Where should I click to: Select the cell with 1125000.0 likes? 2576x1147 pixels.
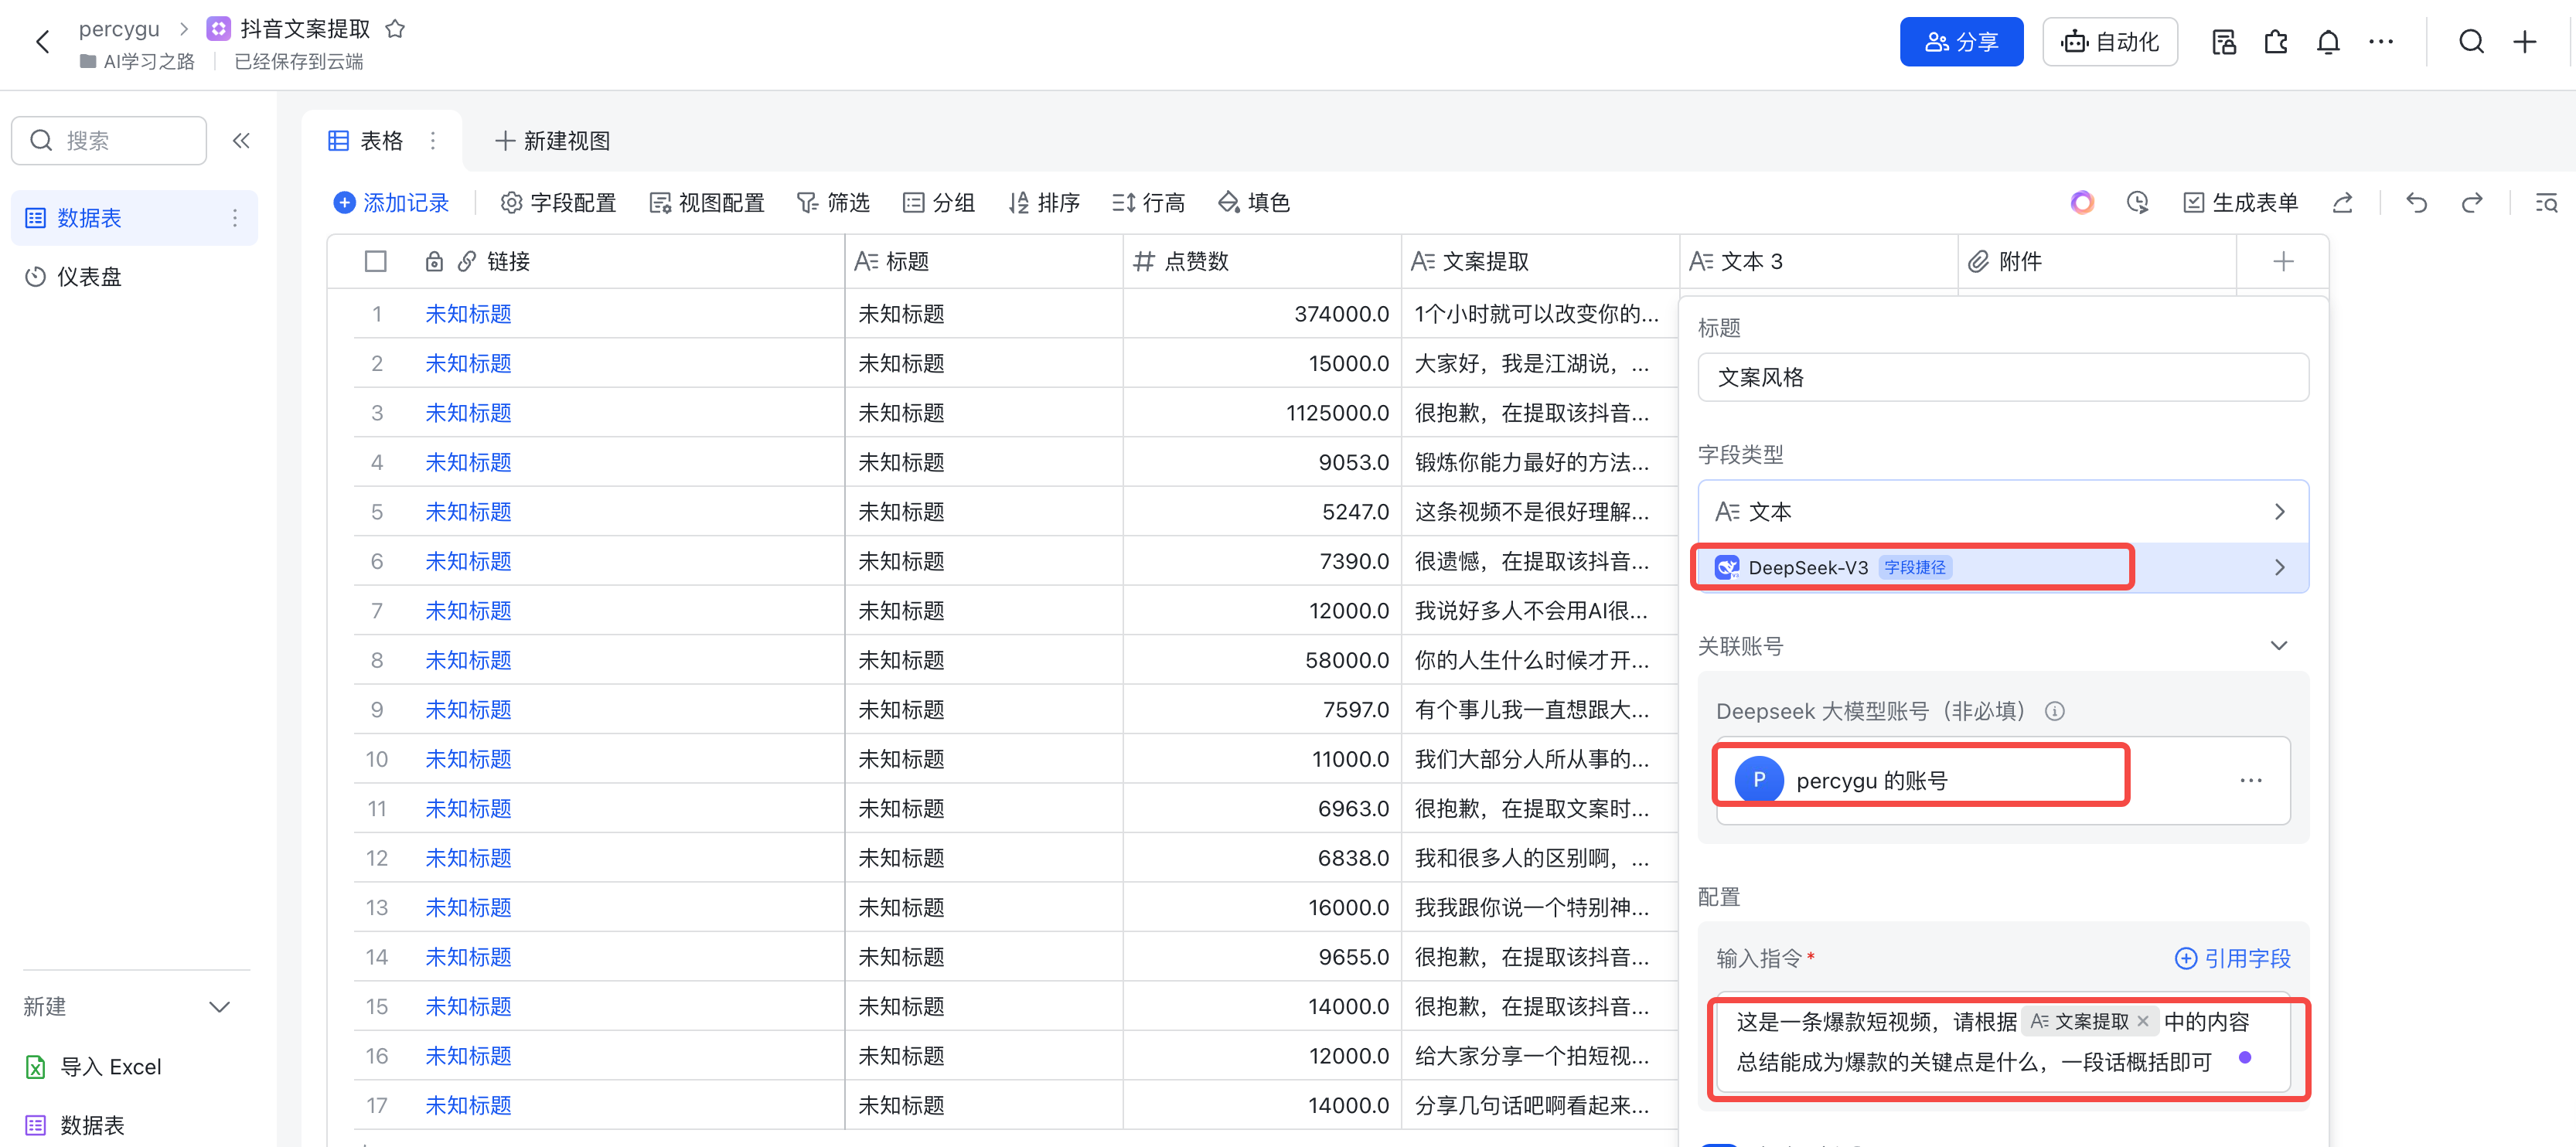[1262, 413]
